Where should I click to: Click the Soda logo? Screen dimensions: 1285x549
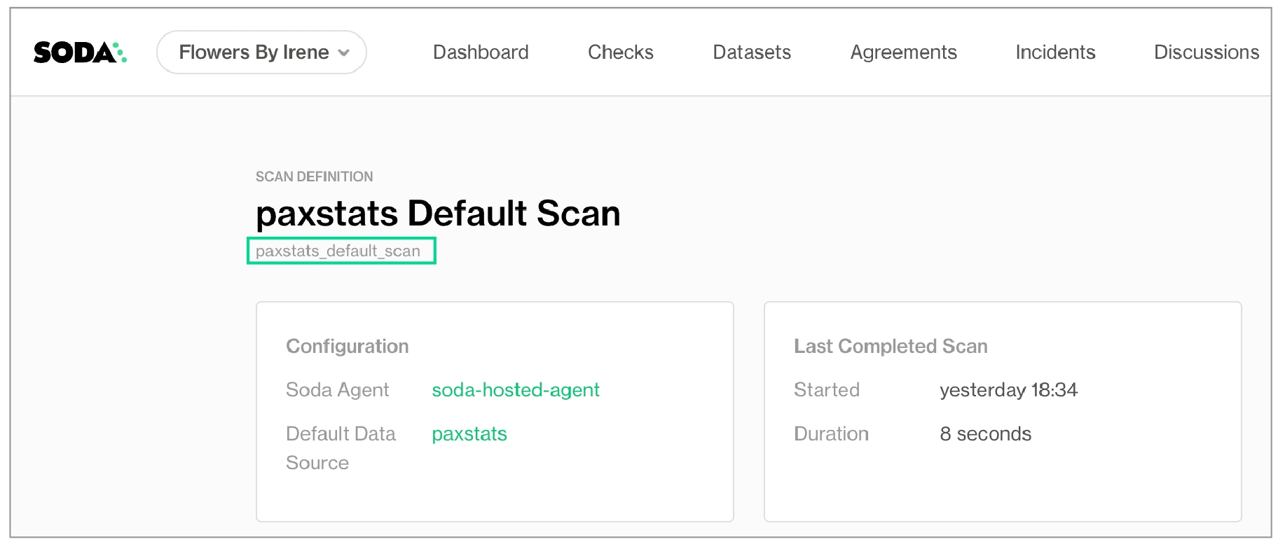click(80, 53)
